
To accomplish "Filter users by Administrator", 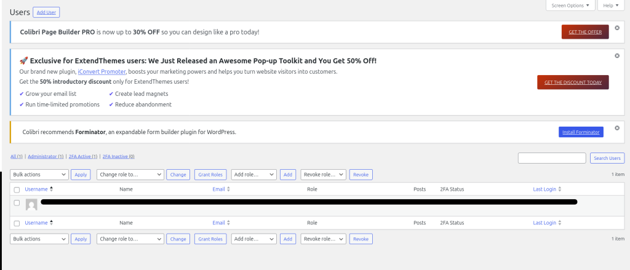I will click(46, 157).
